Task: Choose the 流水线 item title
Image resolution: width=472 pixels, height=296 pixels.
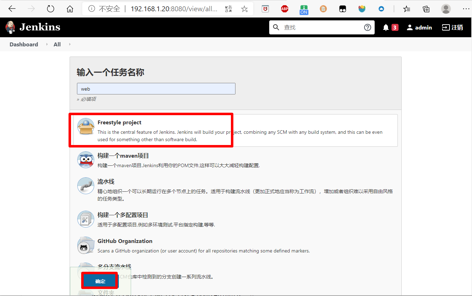Action: pyautogui.click(x=106, y=182)
